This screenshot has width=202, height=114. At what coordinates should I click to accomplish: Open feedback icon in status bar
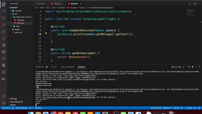pos(195,108)
